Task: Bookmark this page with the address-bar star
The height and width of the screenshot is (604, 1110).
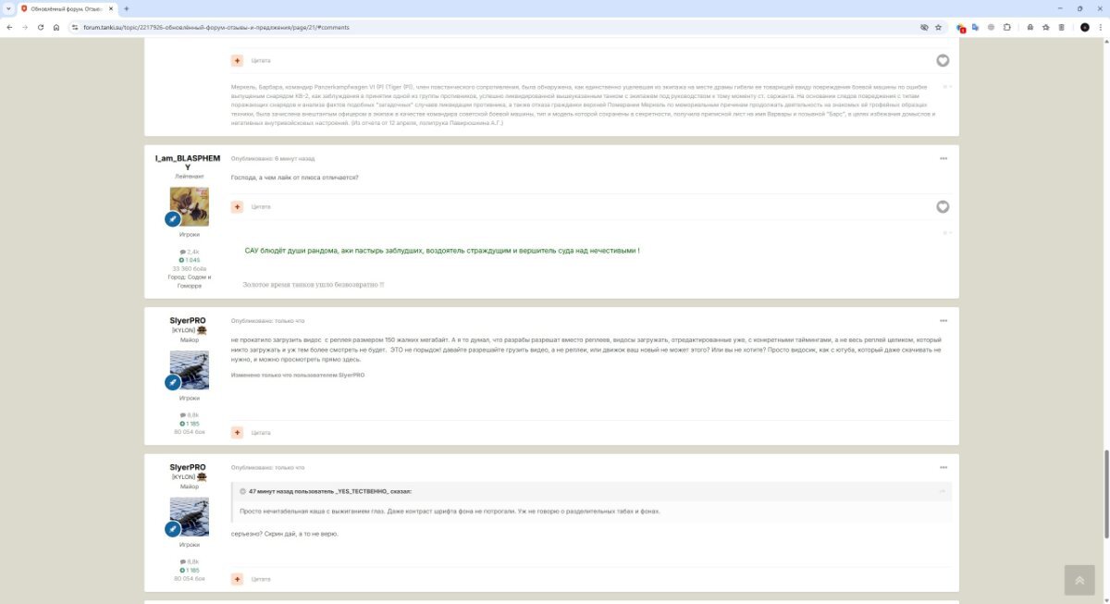Action: [938, 27]
